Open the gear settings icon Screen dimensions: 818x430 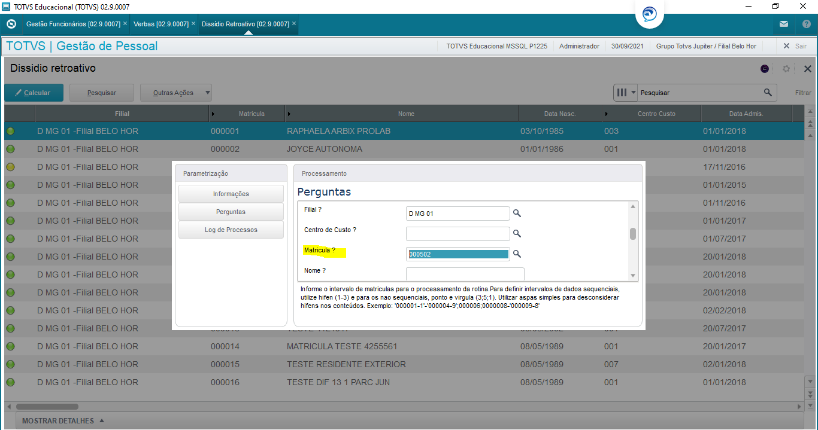click(x=786, y=69)
